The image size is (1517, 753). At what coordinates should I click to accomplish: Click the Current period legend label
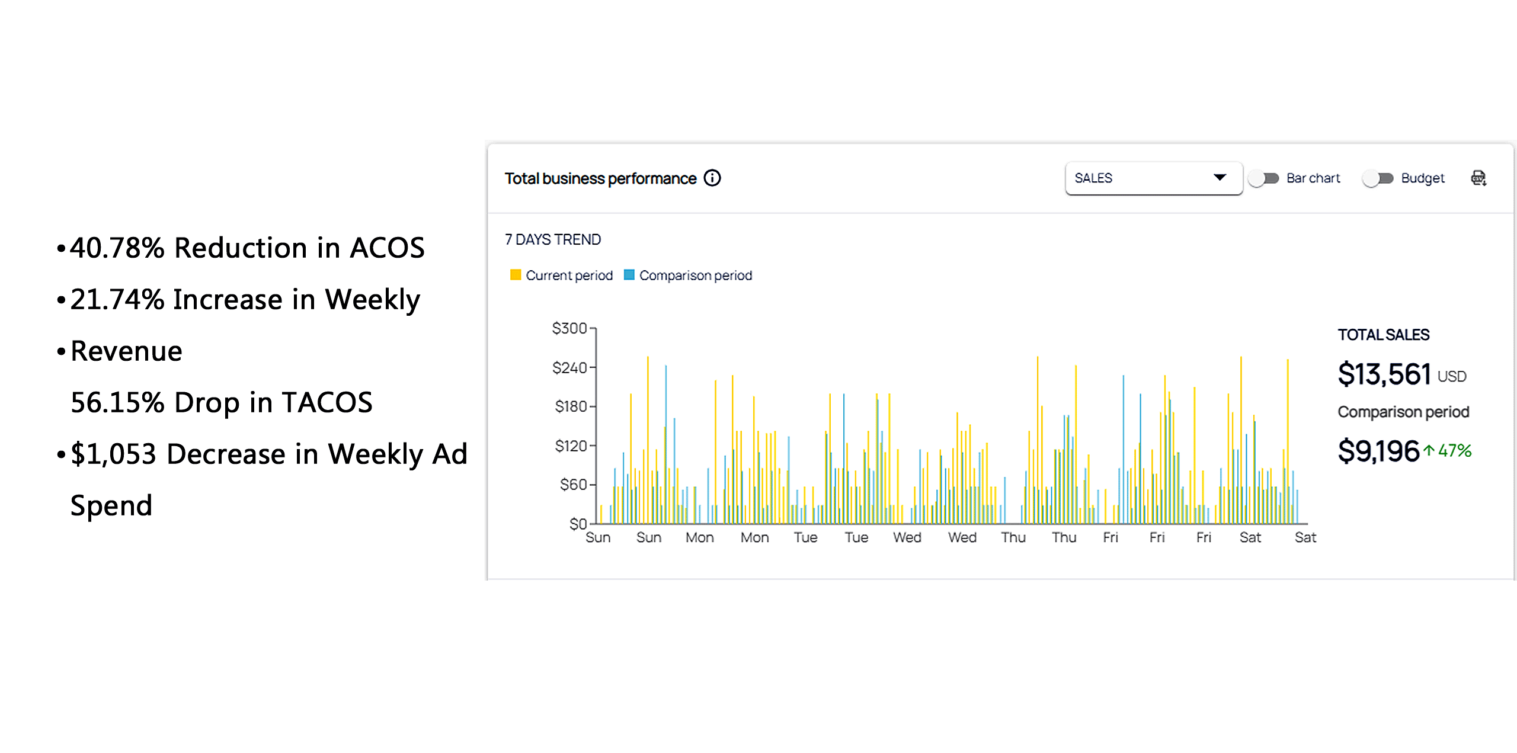tap(569, 275)
